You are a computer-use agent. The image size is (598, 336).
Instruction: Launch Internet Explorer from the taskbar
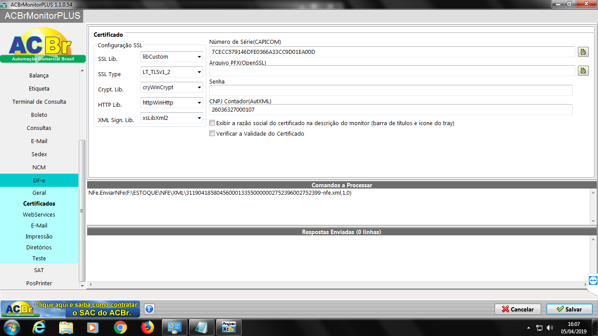(39, 327)
